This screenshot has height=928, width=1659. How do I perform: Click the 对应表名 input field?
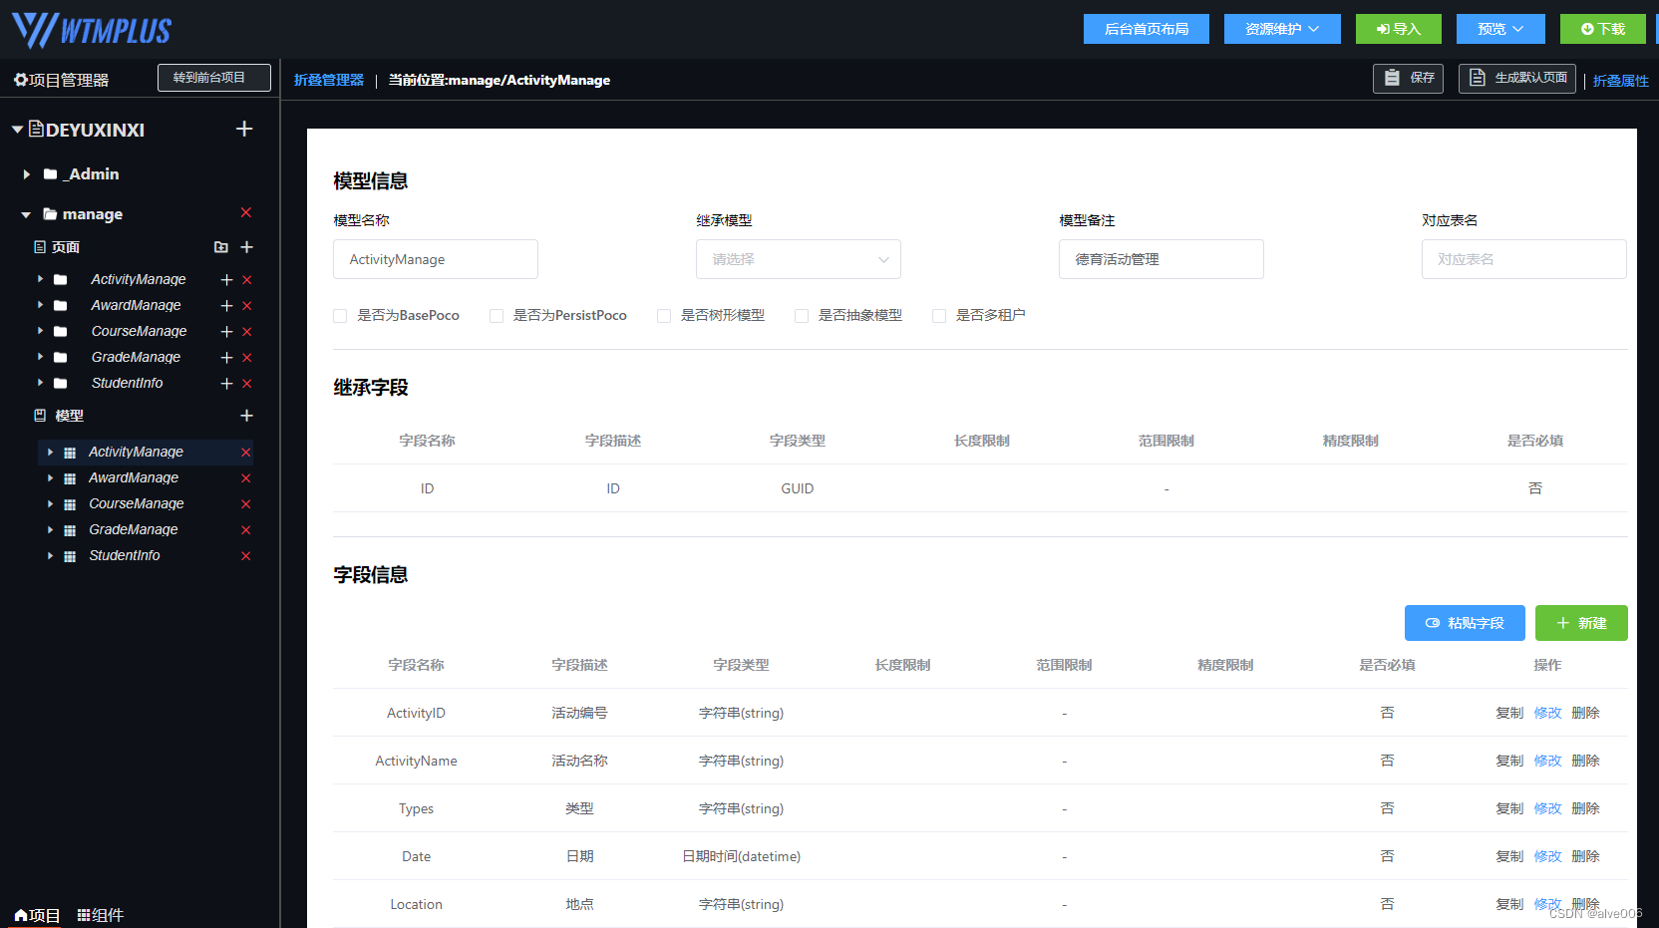pos(1523,259)
